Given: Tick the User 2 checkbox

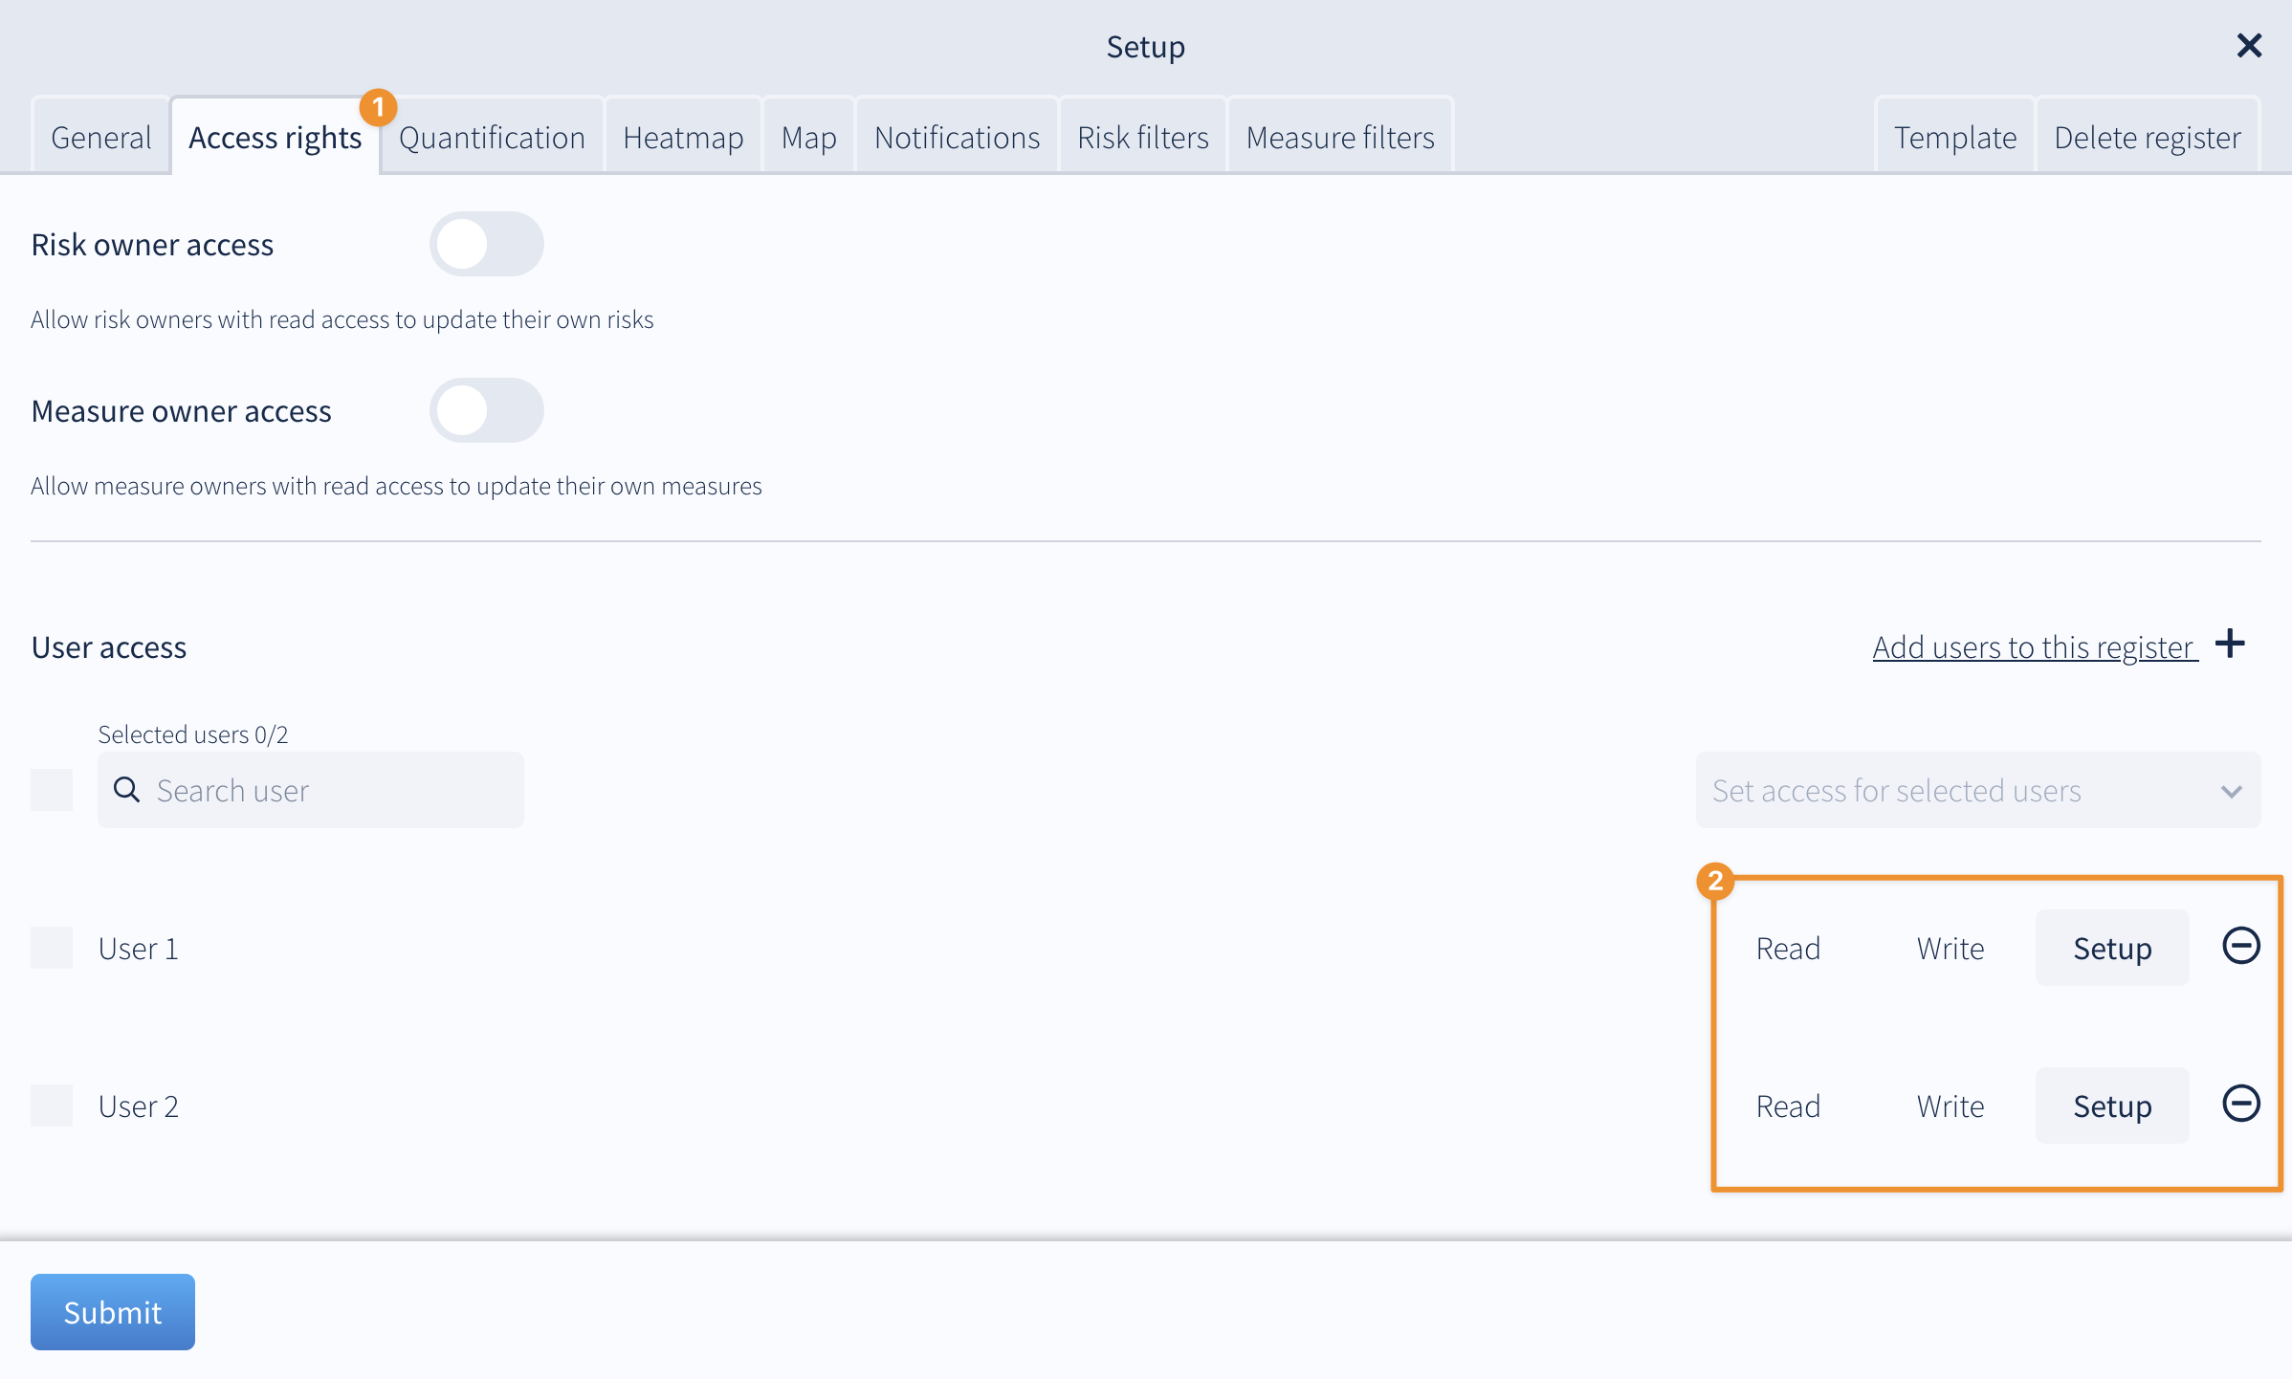Looking at the screenshot, I should click(x=52, y=1105).
